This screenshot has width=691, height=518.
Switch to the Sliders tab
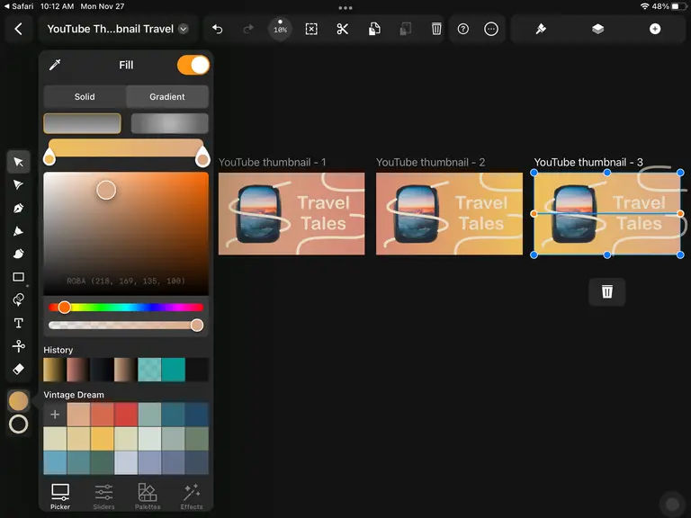tap(104, 496)
